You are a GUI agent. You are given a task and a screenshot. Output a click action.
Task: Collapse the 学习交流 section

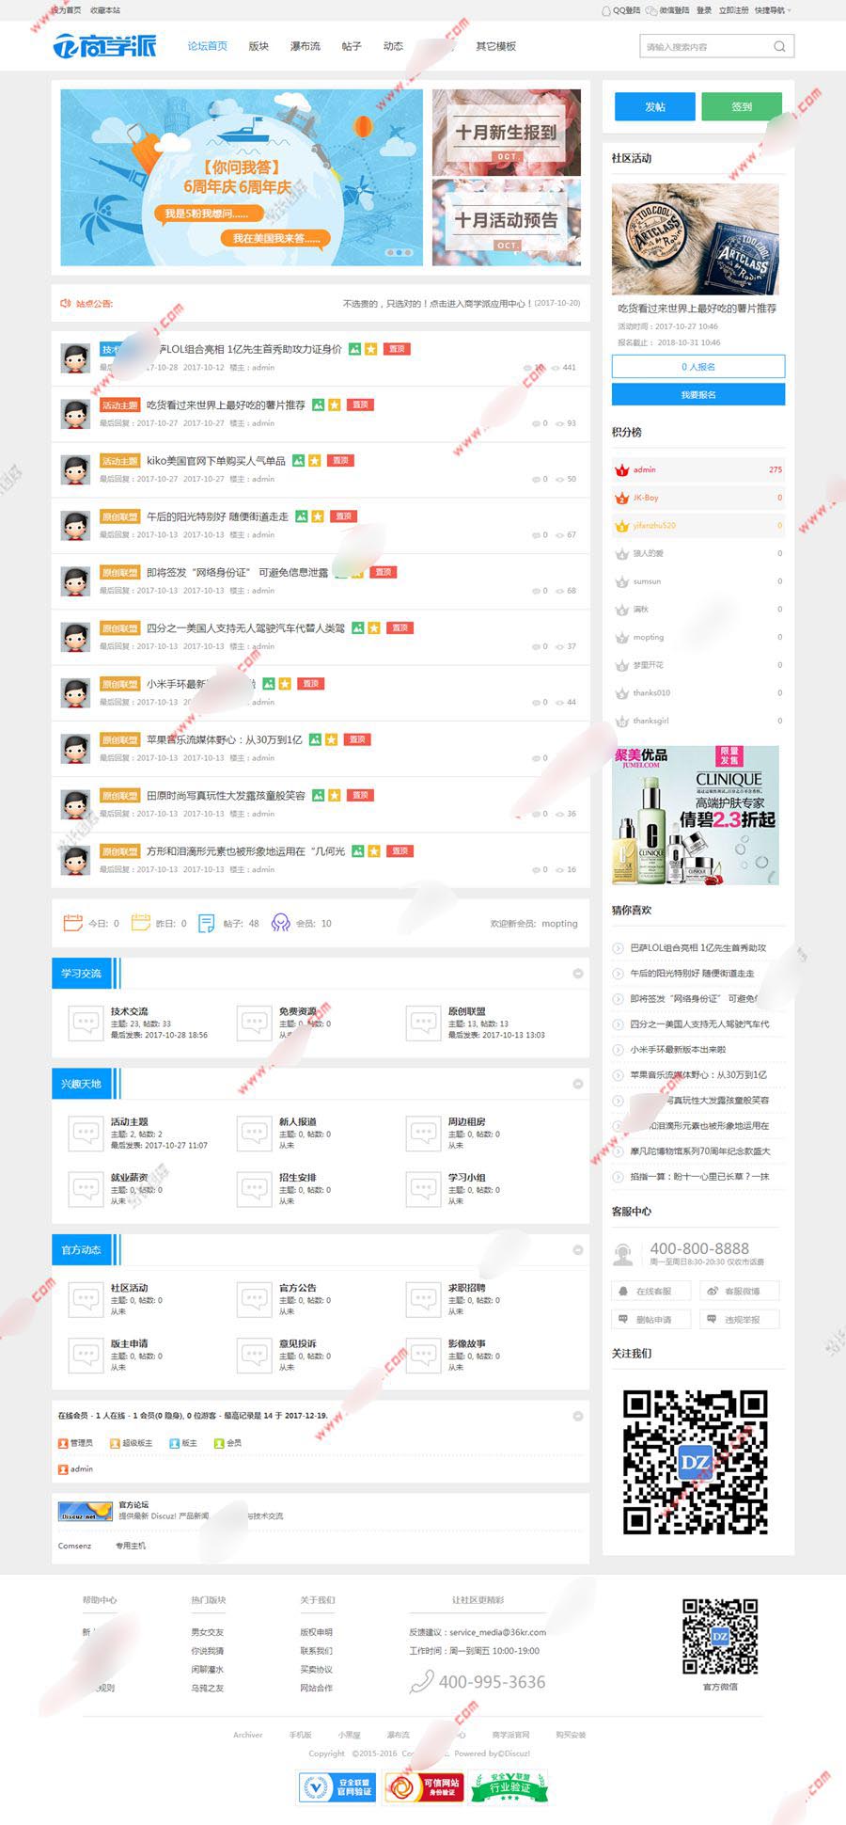point(578,974)
